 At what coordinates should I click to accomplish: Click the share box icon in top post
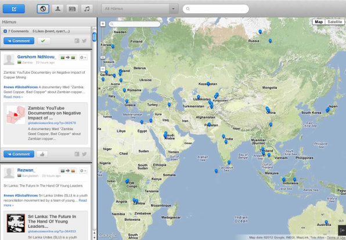[77, 41]
